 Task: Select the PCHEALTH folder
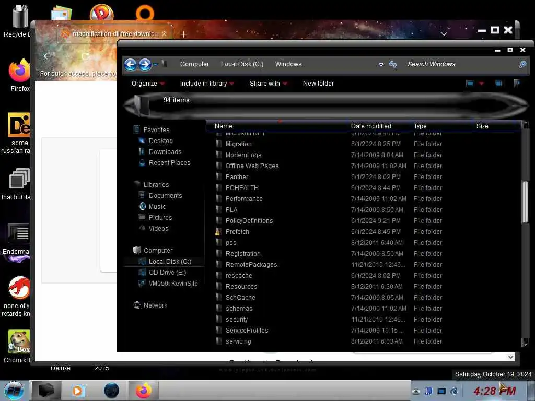(x=242, y=188)
